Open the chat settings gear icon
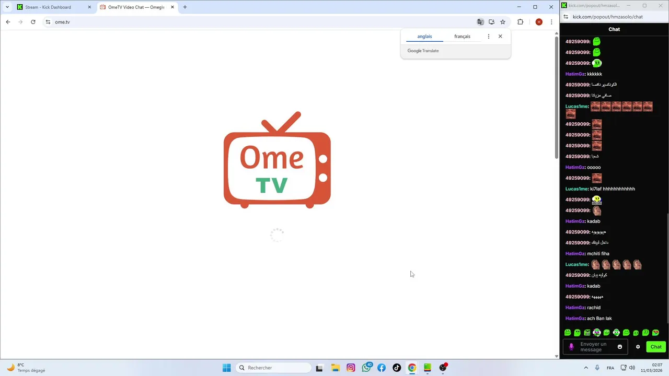The height and width of the screenshot is (376, 669). pos(638,347)
